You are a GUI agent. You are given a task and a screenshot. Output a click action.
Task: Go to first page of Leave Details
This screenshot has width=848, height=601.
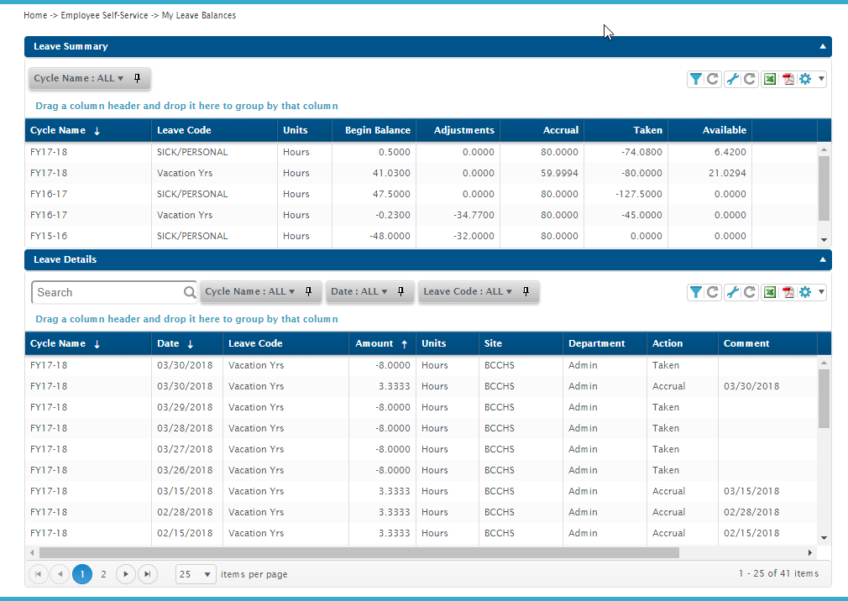pos(39,574)
